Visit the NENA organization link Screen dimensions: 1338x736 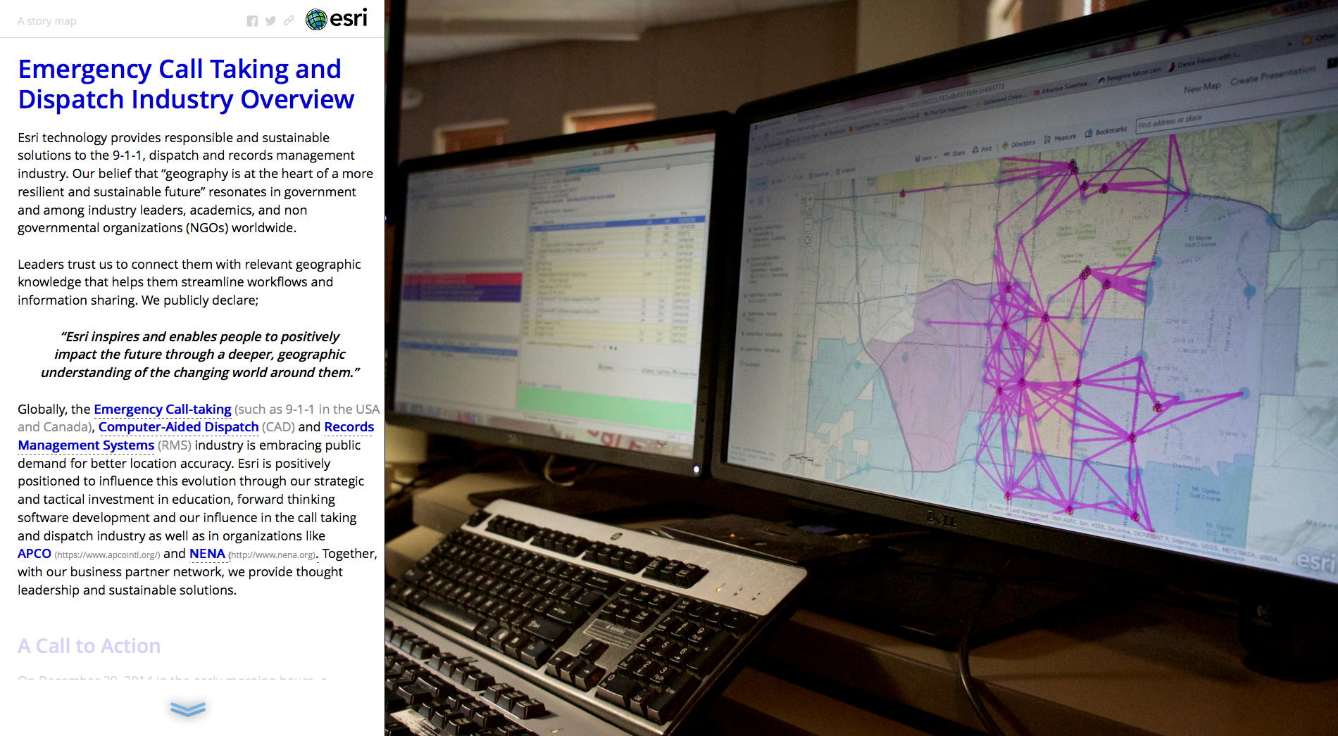[x=207, y=554]
